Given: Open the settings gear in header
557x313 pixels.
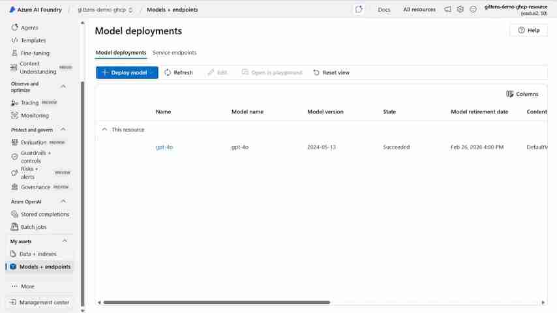Looking at the screenshot, I should [x=460, y=10].
